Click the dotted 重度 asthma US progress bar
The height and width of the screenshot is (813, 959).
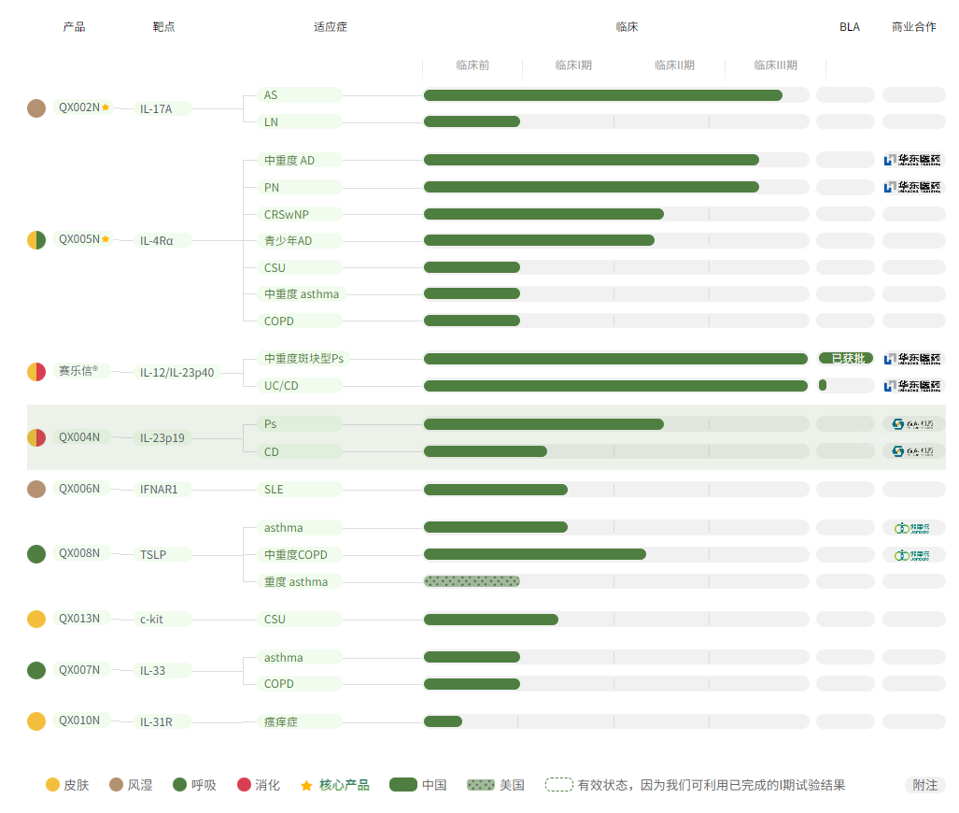(x=472, y=581)
